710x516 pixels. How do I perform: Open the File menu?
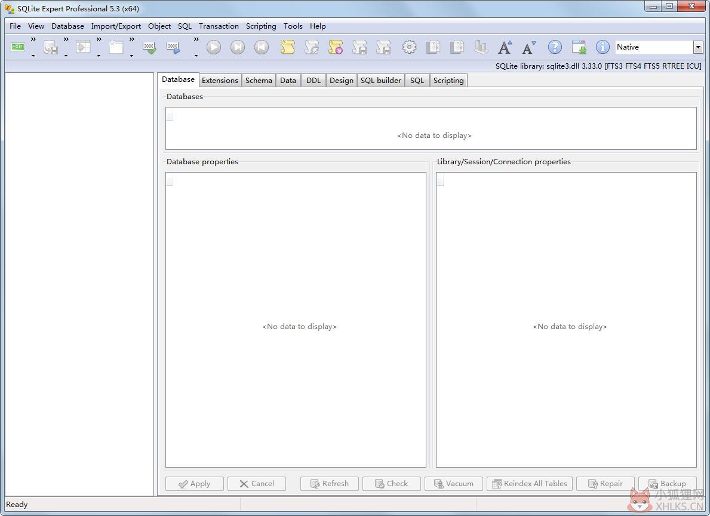tap(15, 26)
